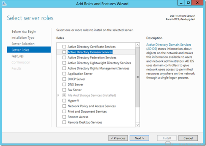Maximize the wizard window

click(x=188, y=3)
